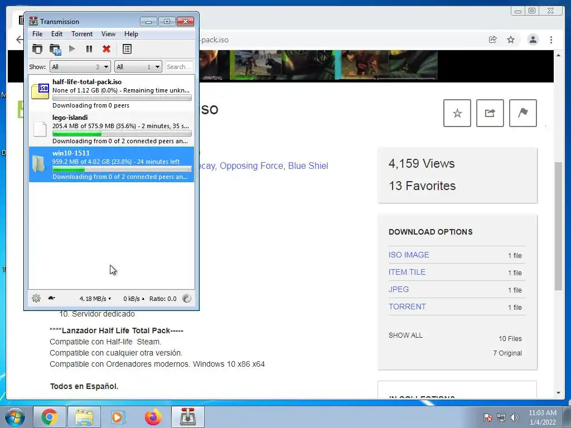Open the JPEG download link

398,289
